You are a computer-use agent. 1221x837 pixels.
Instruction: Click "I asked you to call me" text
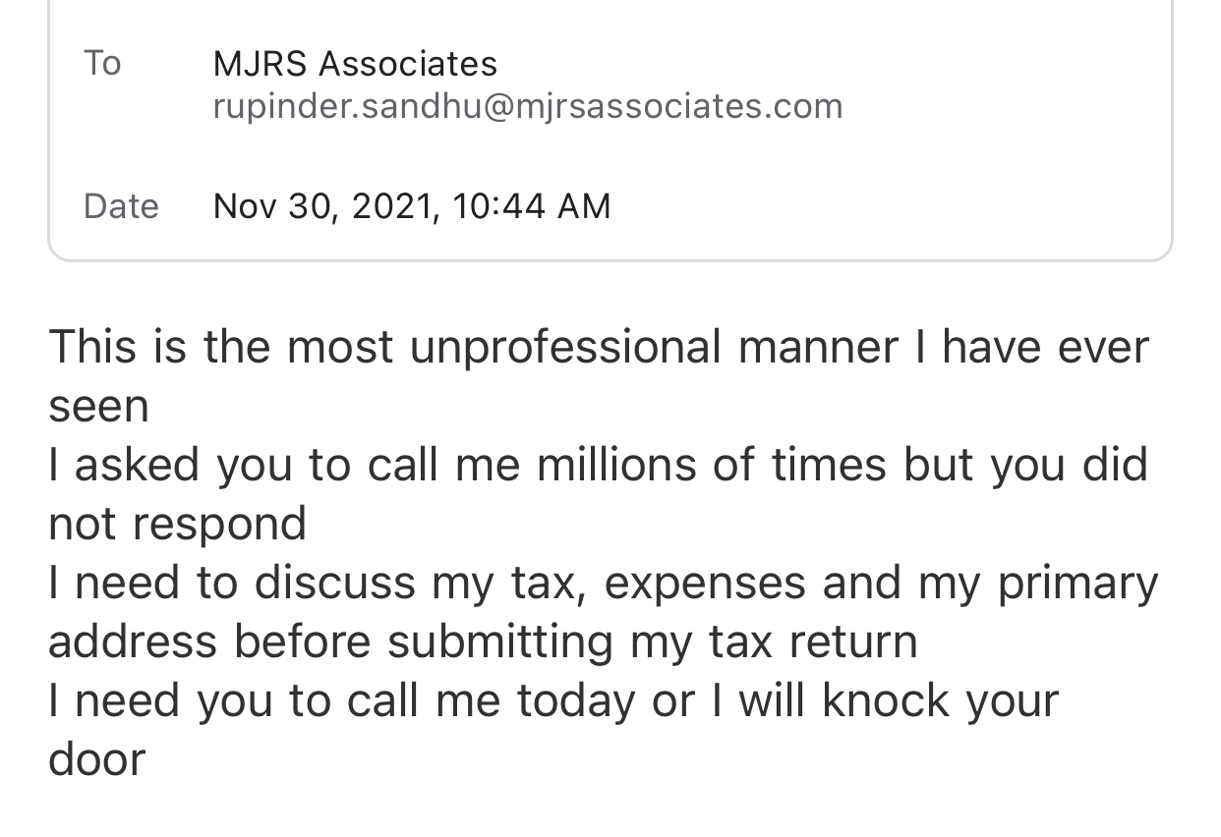coord(283,465)
